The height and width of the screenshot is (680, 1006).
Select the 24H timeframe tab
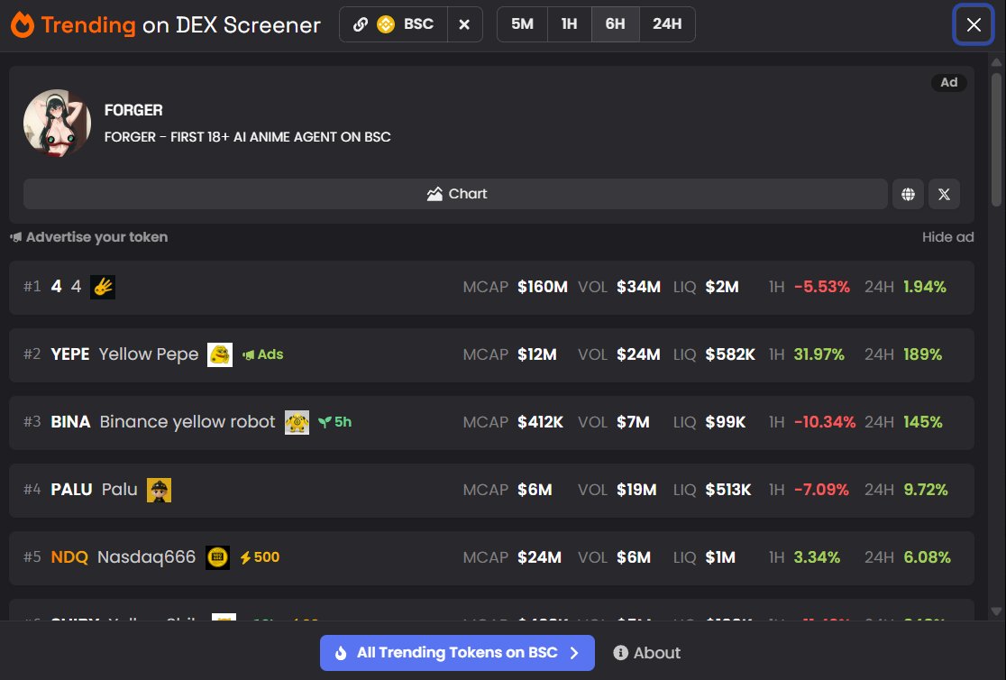click(667, 24)
